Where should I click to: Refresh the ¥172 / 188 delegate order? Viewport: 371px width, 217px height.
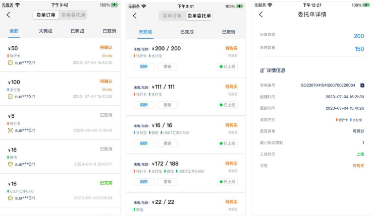[x=144, y=182]
